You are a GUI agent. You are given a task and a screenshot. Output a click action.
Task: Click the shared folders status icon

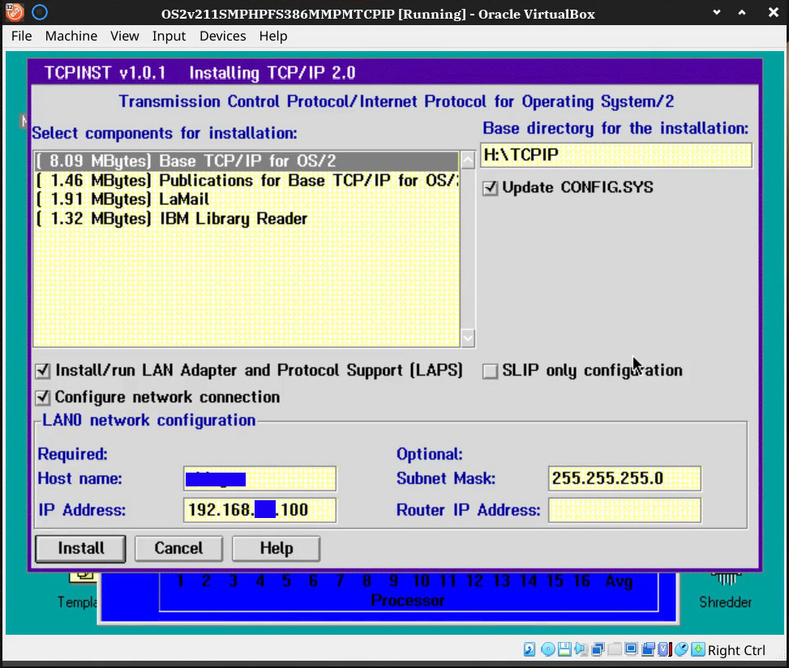tap(615, 649)
